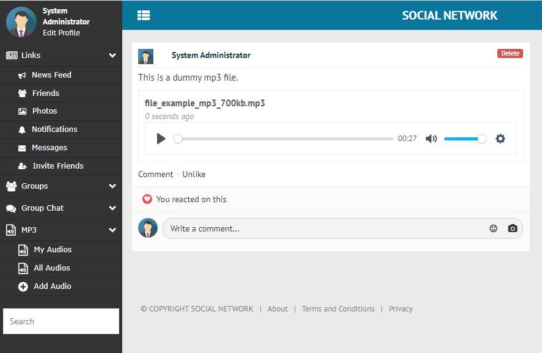Screen dimensions: 542x353
Task: Open the About footer link
Action: pyautogui.click(x=277, y=309)
